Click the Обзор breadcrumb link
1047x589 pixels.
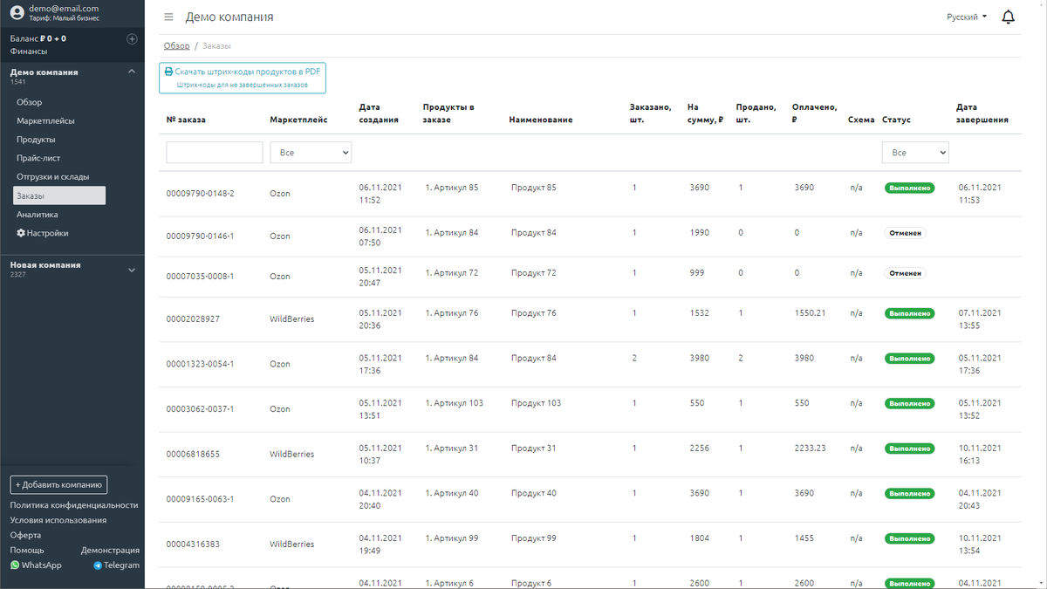177,45
